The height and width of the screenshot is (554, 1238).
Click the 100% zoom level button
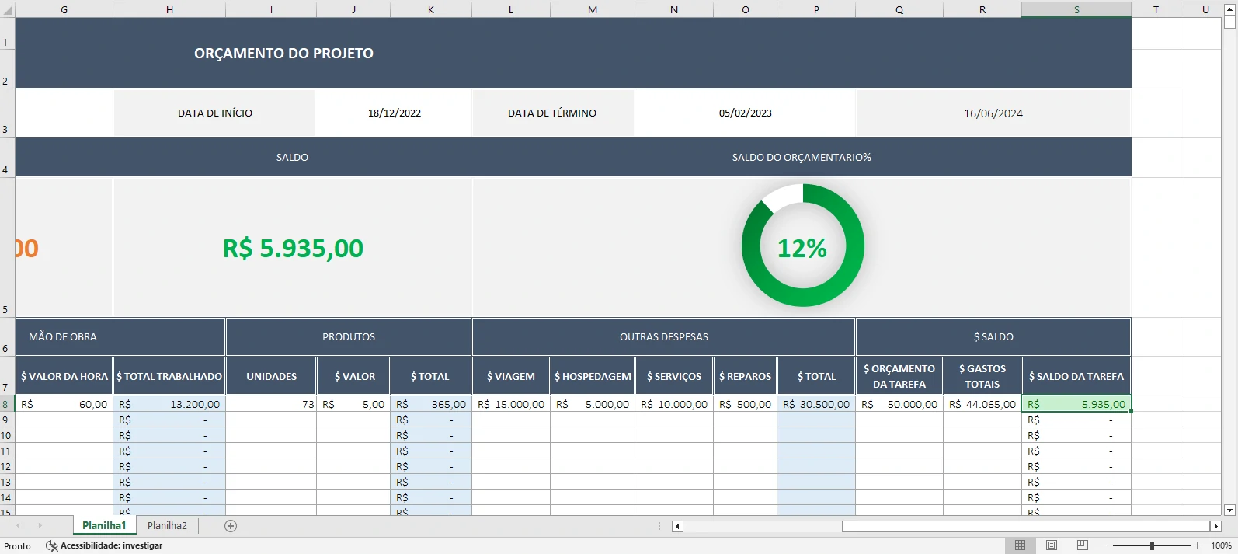pyautogui.click(x=1221, y=545)
